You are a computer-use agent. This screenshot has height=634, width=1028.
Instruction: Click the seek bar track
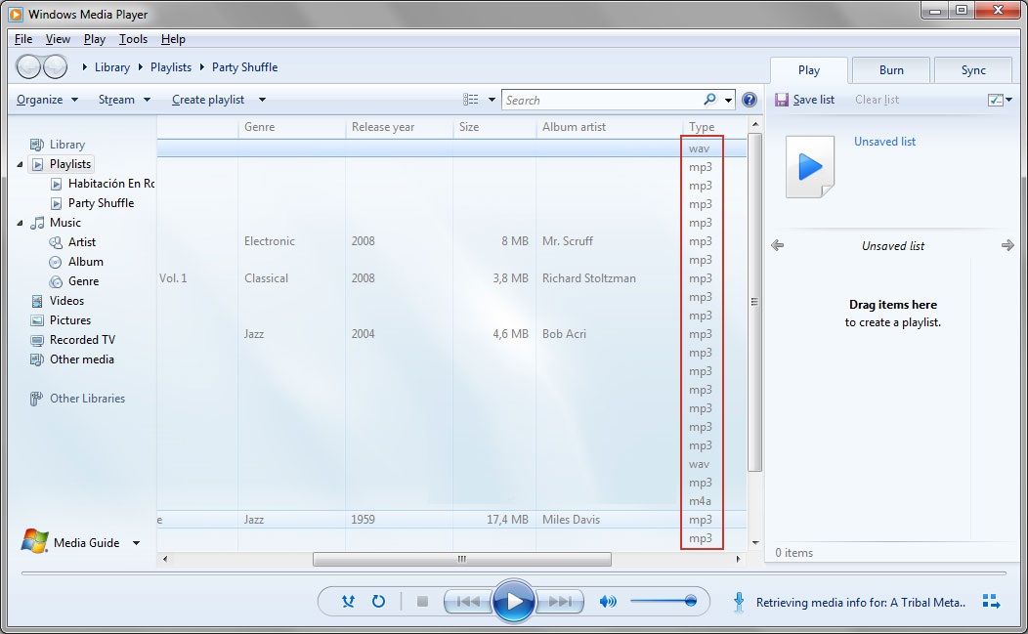[513, 573]
